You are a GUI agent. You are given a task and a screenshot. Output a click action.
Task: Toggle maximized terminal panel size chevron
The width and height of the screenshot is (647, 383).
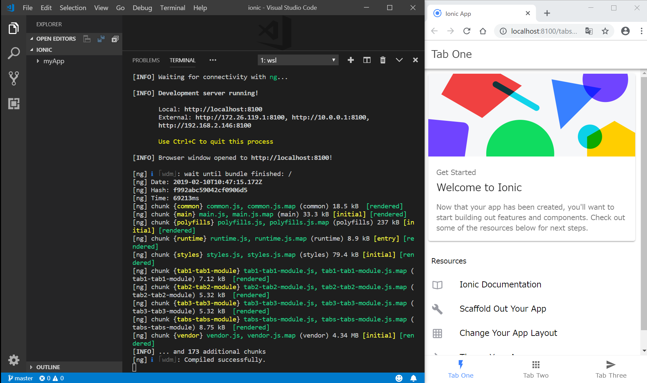click(x=399, y=60)
